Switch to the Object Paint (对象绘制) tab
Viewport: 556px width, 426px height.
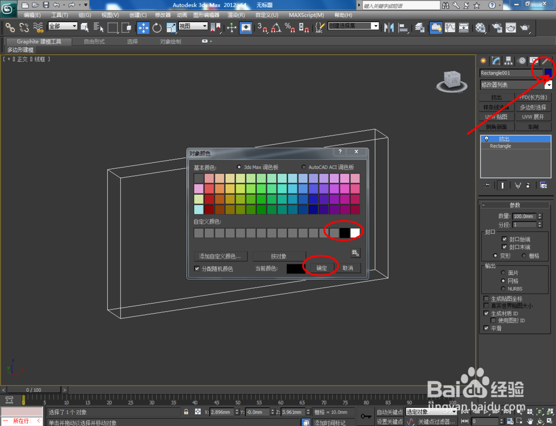coord(170,42)
